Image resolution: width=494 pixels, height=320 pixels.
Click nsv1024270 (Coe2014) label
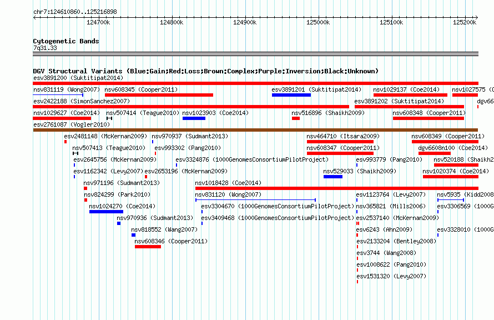[122, 206]
